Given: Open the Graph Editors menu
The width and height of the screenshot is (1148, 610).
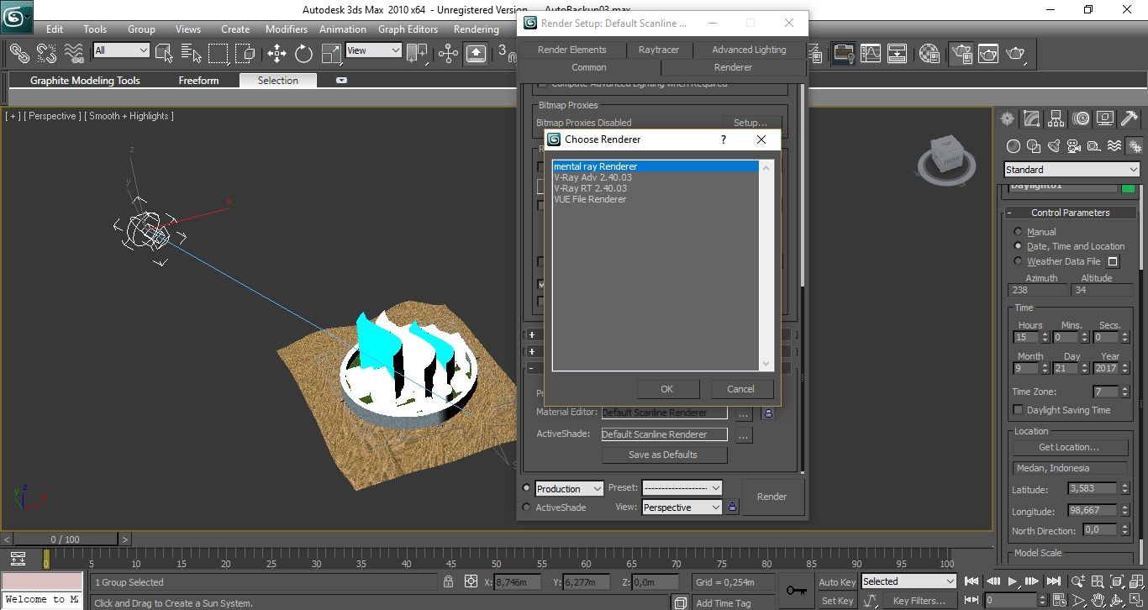Looking at the screenshot, I should coord(408,29).
